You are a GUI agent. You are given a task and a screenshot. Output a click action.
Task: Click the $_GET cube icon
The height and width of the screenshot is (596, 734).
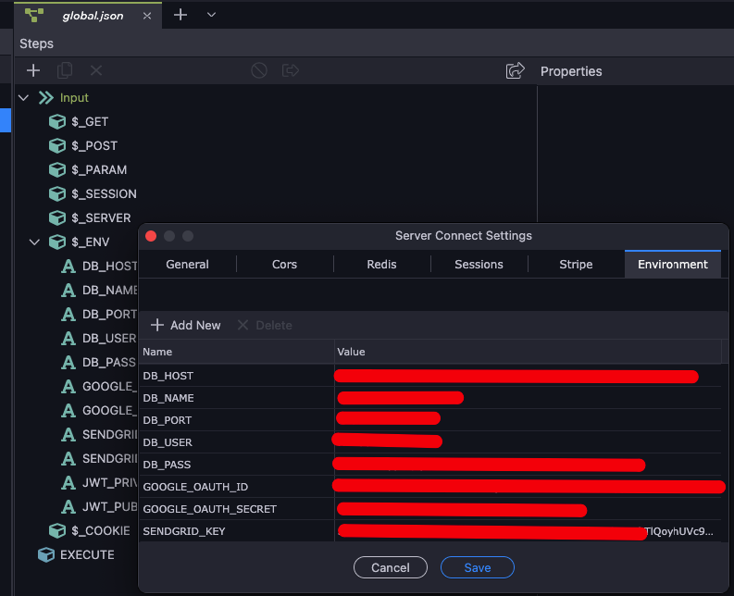click(x=57, y=122)
